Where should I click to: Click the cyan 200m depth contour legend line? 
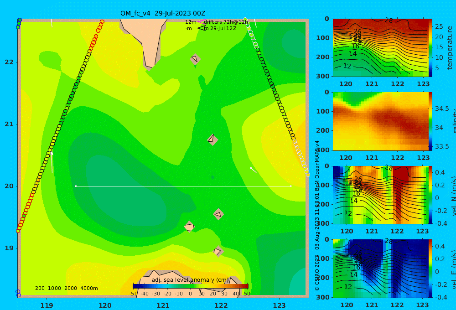44,293
